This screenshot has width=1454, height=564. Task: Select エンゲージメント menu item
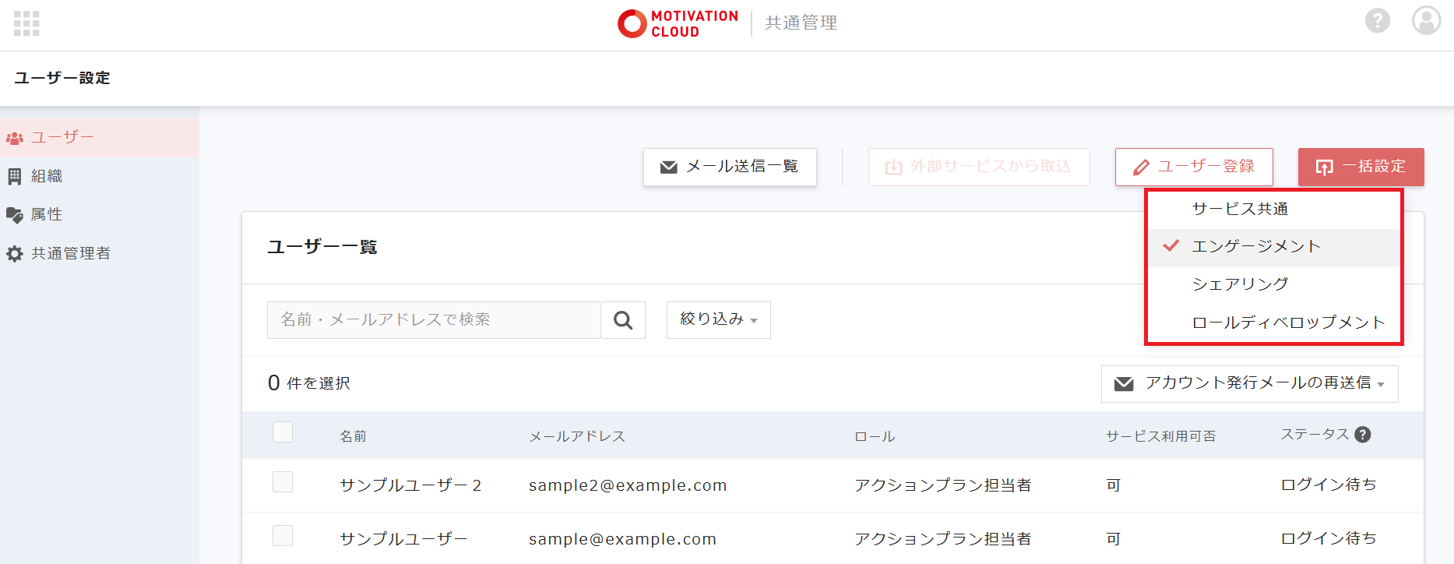[1274, 247]
